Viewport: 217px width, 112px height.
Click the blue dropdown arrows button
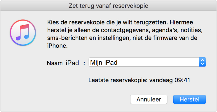click(x=202, y=62)
